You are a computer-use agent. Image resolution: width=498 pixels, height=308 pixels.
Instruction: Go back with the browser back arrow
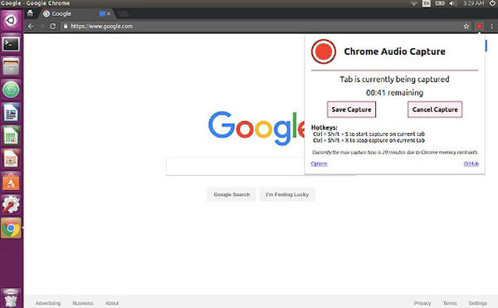click(x=31, y=27)
